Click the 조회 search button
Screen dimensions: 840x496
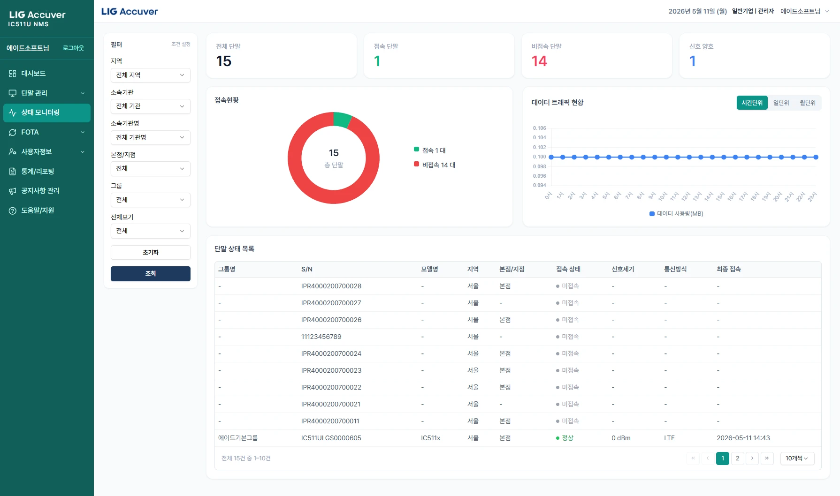tap(151, 274)
